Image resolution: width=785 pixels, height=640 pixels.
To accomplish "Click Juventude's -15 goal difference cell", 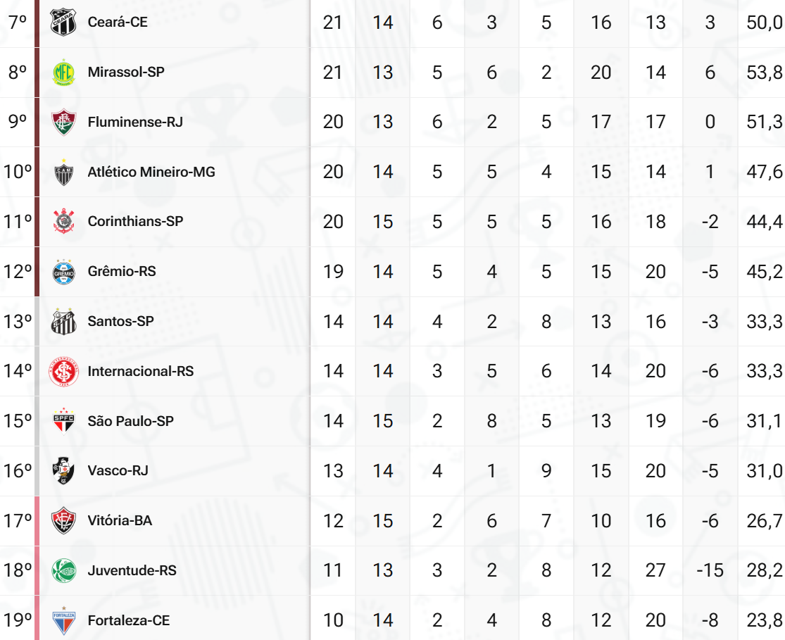I will click(710, 571).
